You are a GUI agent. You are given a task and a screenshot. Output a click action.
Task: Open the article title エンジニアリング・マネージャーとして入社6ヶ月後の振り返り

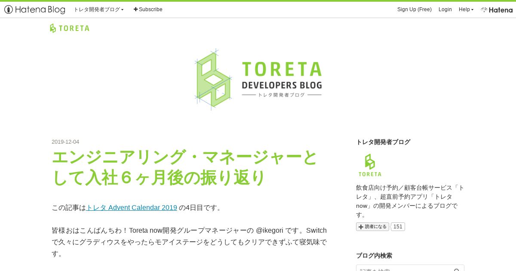click(185, 167)
